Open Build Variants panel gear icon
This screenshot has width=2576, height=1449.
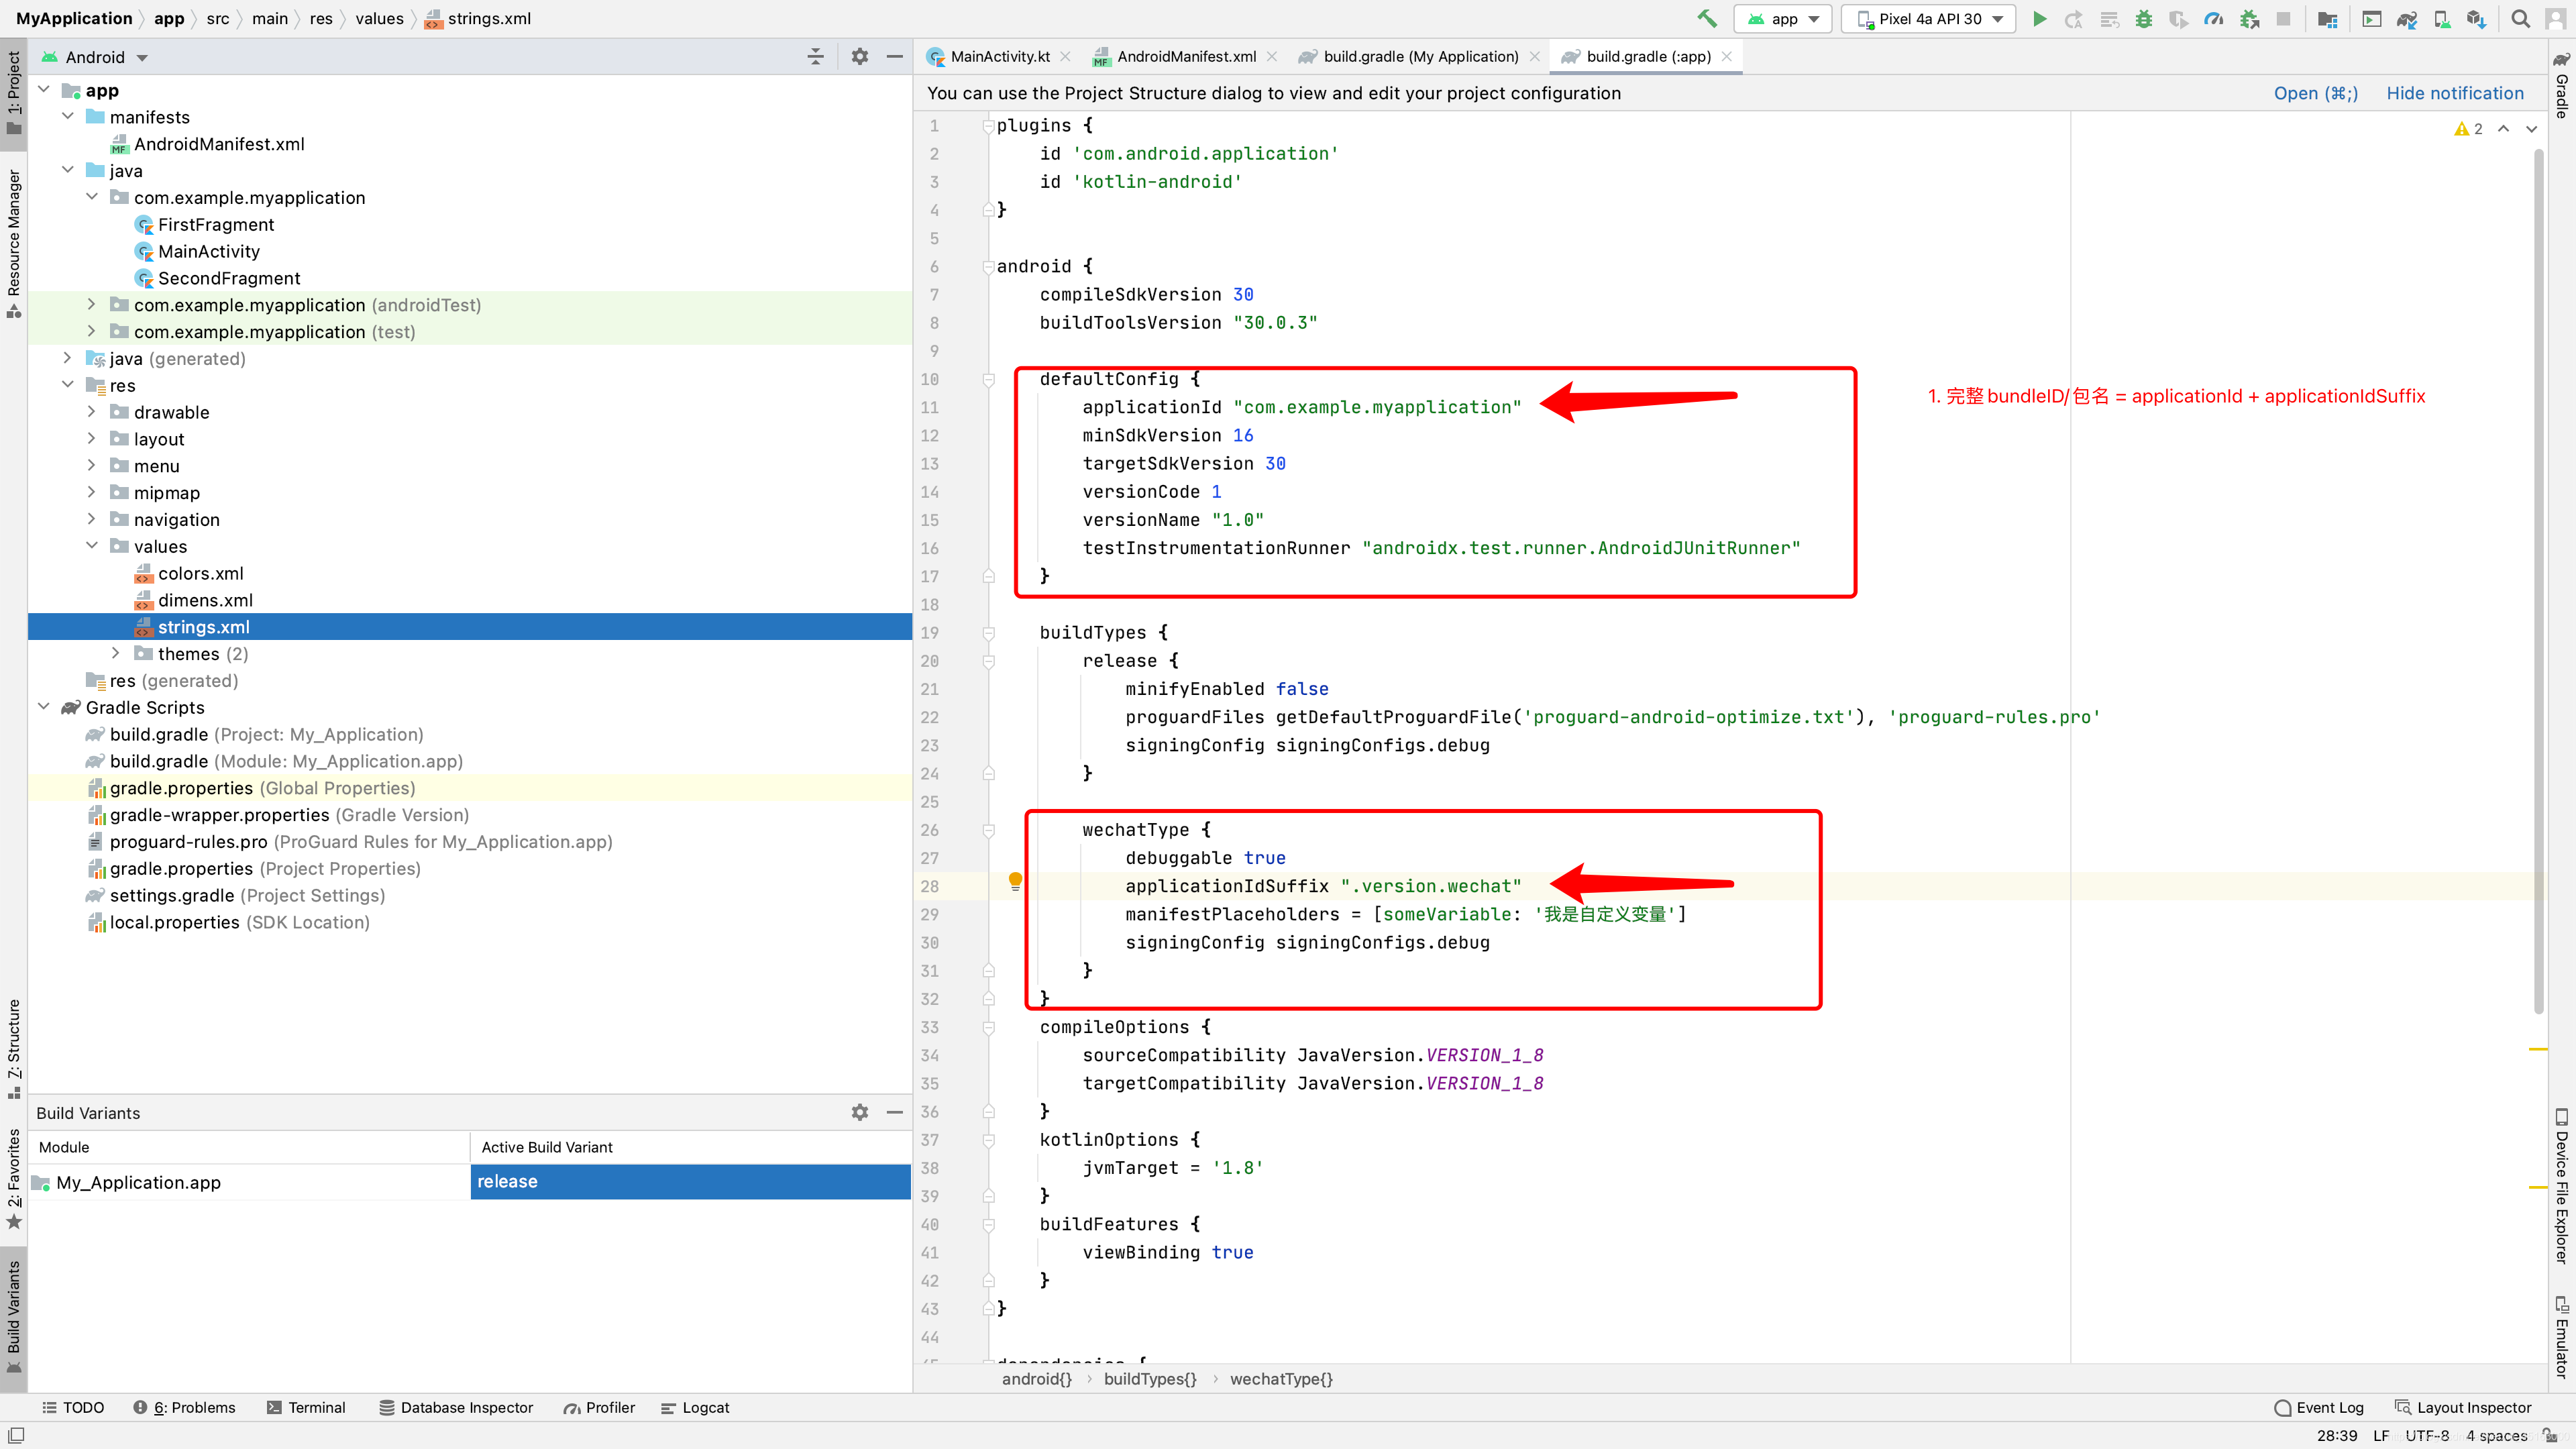pyautogui.click(x=859, y=1112)
